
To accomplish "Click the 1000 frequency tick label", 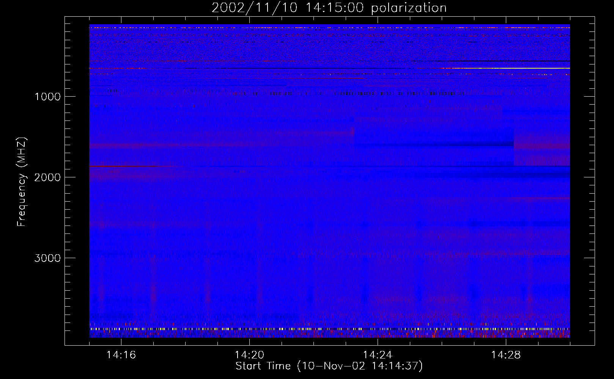I will click(48, 97).
